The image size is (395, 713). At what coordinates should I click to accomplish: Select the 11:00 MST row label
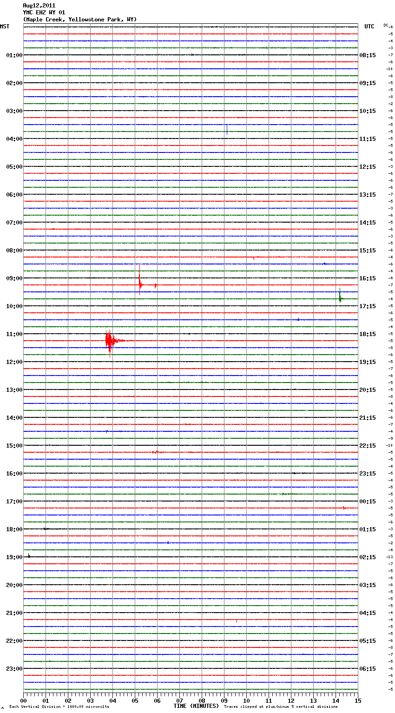[14, 334]
